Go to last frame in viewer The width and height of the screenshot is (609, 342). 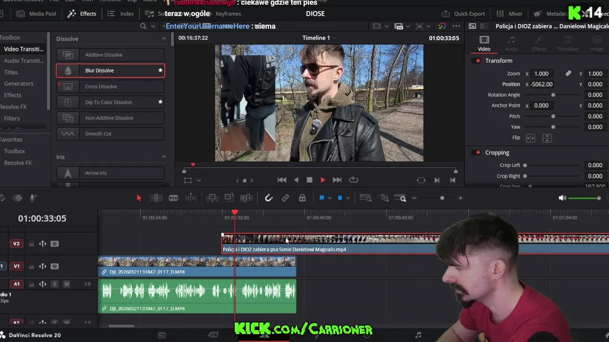click(x=337, y=180)
